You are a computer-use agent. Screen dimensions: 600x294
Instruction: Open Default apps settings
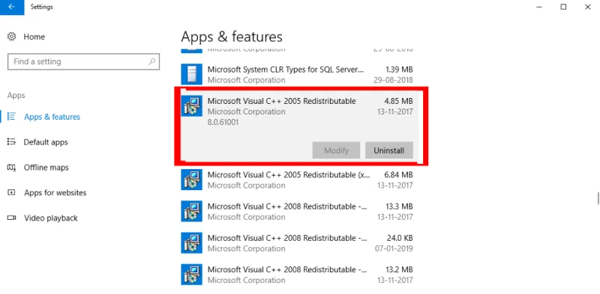(46, 142)
